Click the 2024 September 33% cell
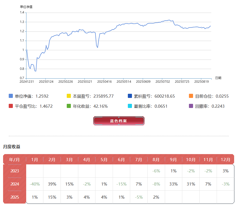Screen dimensions: 239x210 coord(174,184)
